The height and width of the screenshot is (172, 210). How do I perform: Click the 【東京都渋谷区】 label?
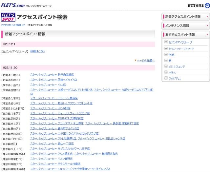point(10,124)
